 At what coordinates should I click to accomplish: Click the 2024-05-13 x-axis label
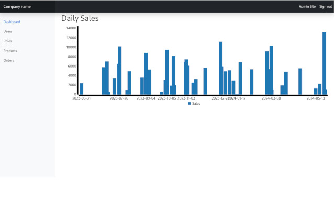coord(316,98)
